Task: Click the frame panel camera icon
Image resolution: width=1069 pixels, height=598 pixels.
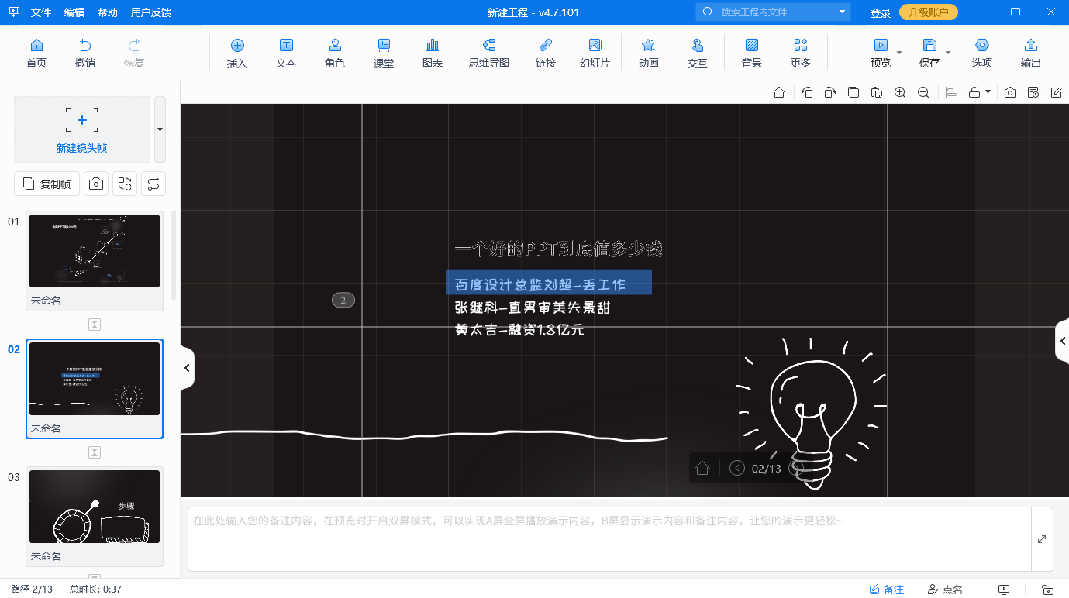Action: [96, 184]
